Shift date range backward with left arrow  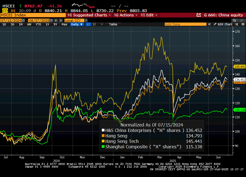(56, 20)
